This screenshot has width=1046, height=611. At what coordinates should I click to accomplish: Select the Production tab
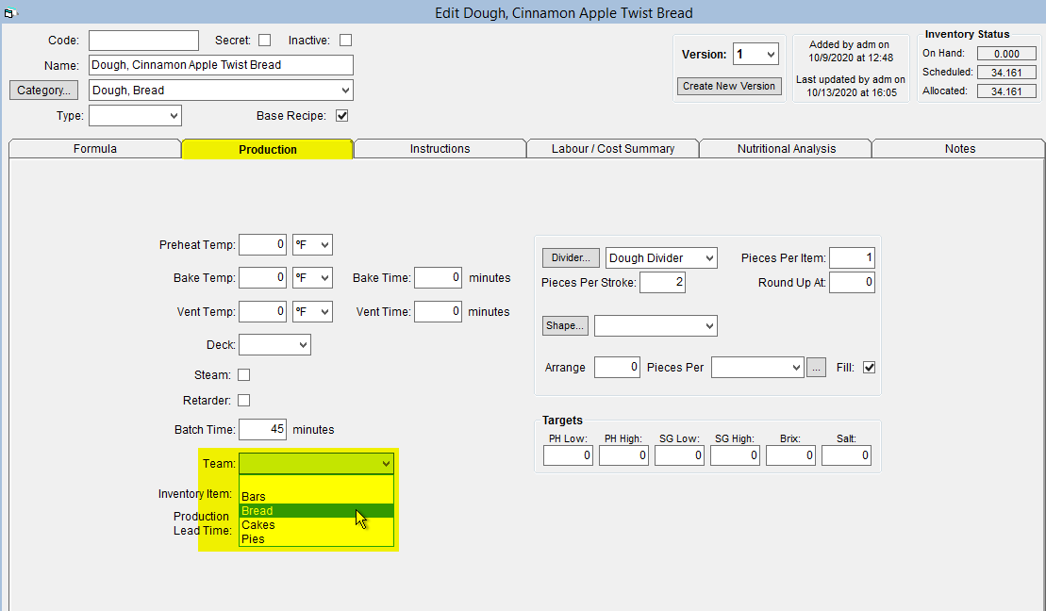pyautogui.click(x=268, y=149)
